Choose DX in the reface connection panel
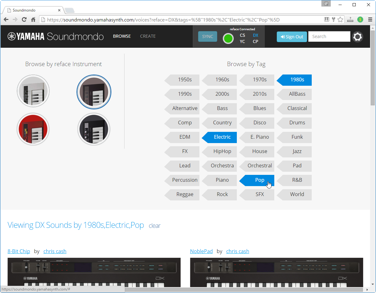 pos(256,35)
